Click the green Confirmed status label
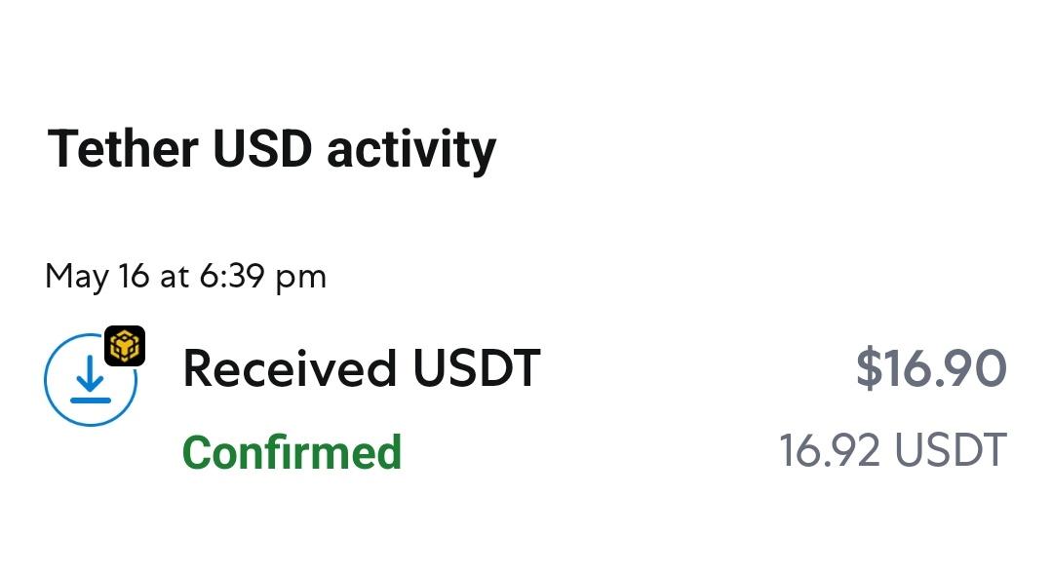The width and height of the screenshot is (1053, 572). pos(292,452)
